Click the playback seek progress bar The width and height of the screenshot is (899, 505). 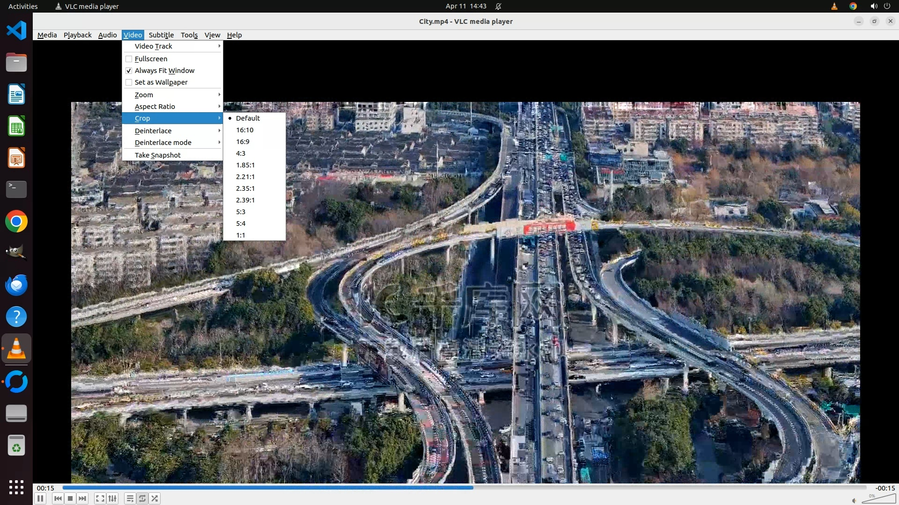tap(464, 487)
